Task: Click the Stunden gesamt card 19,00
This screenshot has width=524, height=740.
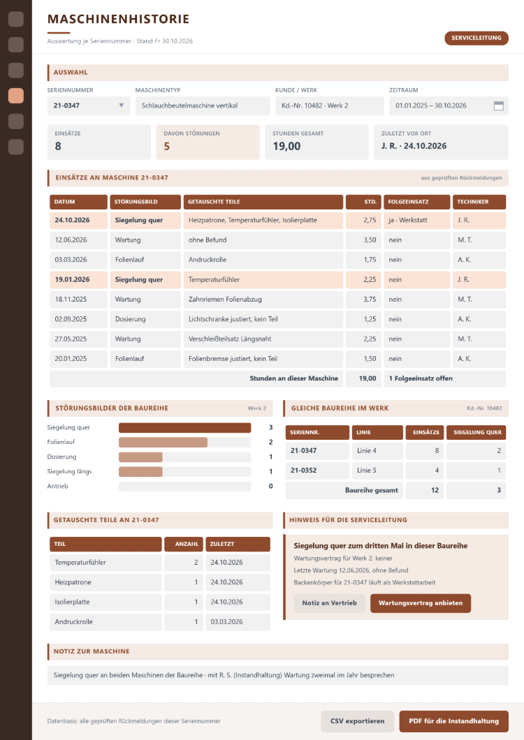Action: [x=316, y=142]
